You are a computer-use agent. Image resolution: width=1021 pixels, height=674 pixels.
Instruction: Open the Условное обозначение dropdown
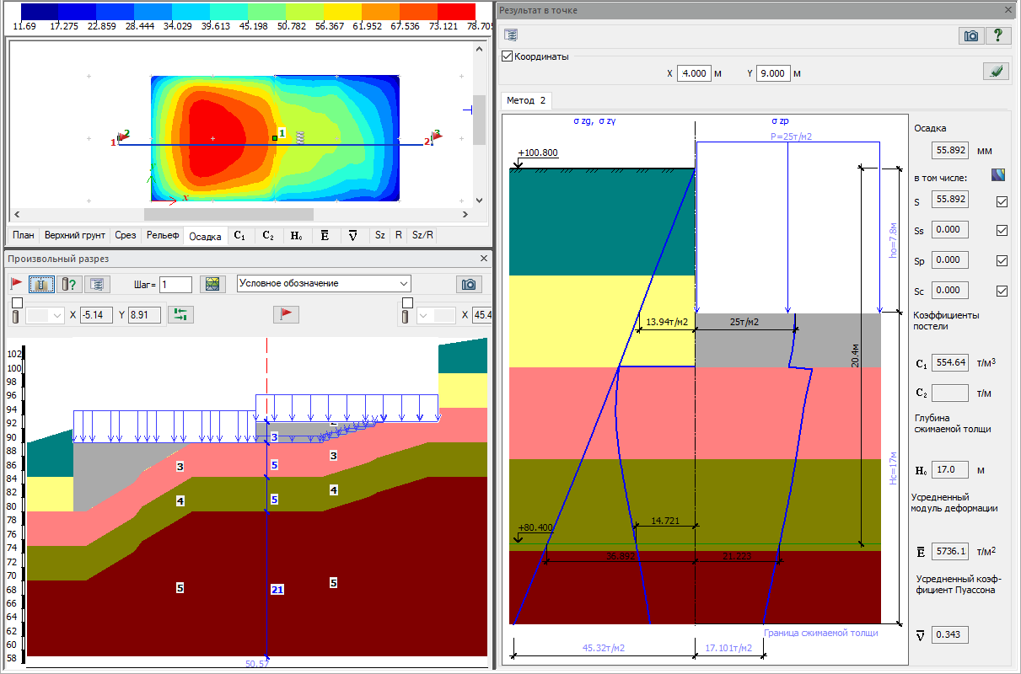324,283
